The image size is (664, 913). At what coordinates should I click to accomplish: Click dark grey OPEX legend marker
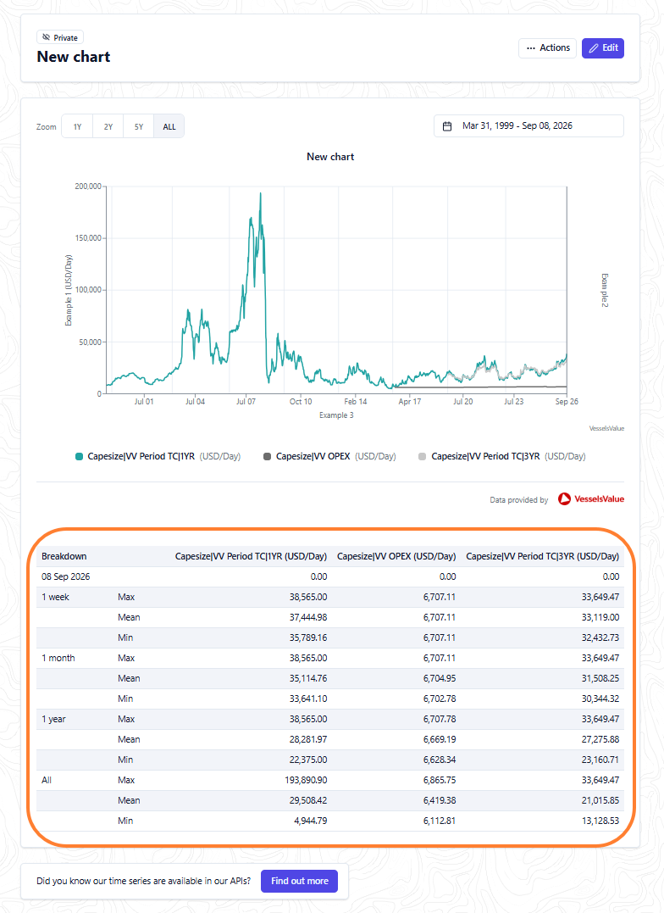[x=267, y=456]
